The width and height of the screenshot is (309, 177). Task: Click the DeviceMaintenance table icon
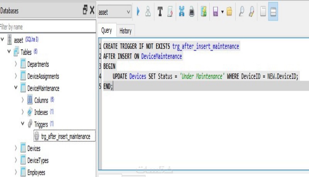pyautogui.click(x=23, y=88)
